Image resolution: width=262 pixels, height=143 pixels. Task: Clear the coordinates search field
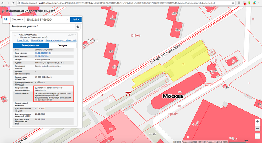(x=67, y=19)
